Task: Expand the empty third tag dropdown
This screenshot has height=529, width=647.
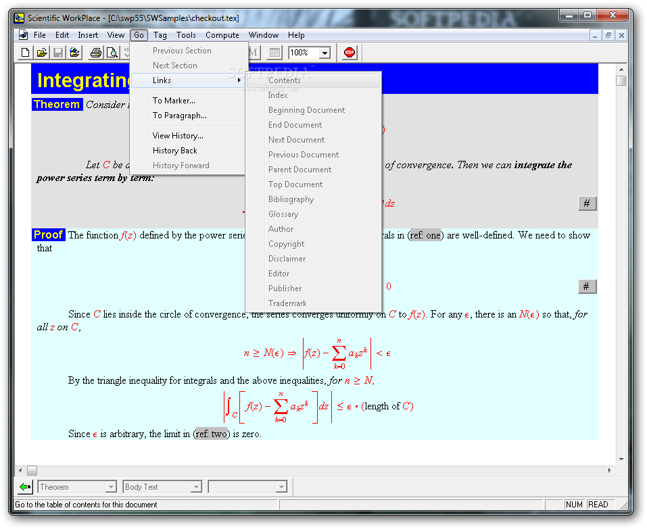Action: (281, 487)
